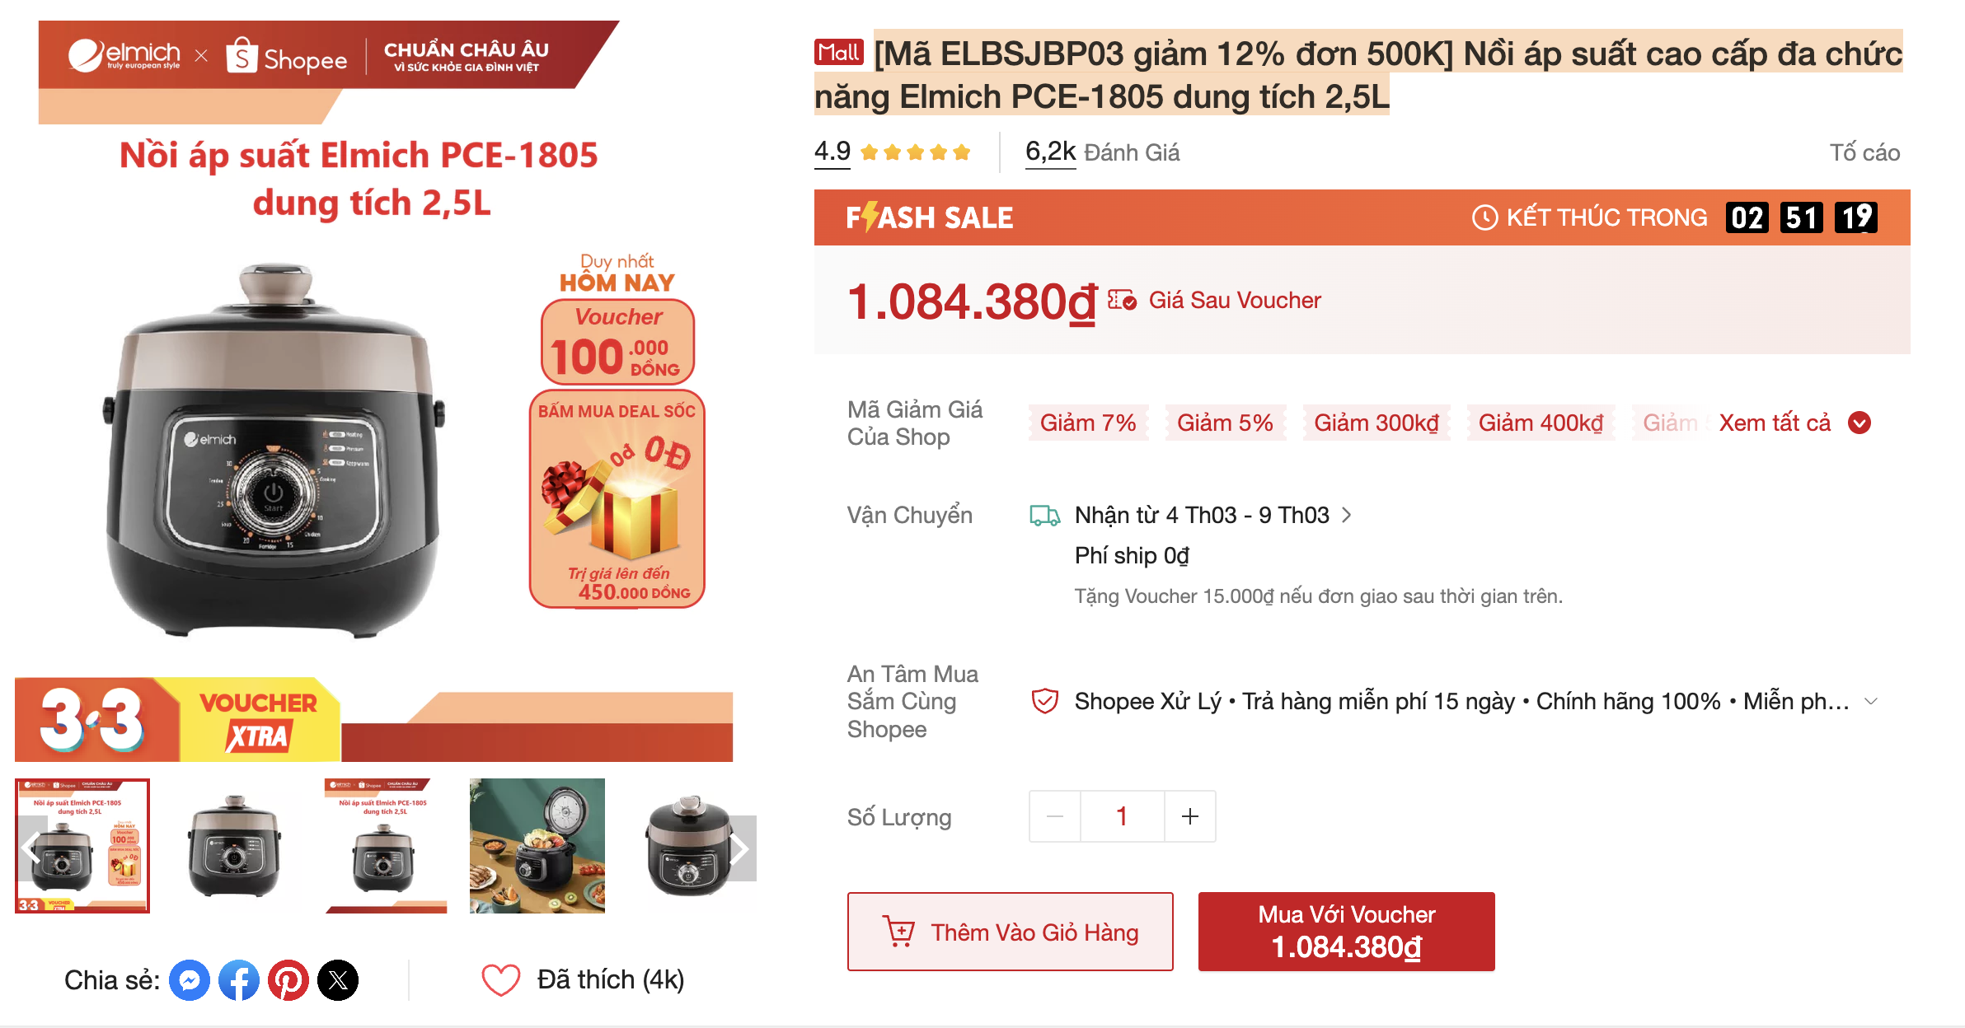Expand An Tâm Mua Sắm details chevron
This screenshot has height=1028, width=1965.
coord(1871,701)
